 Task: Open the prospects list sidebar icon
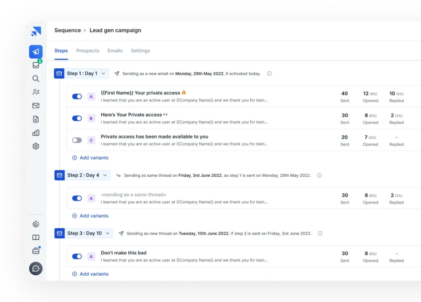coord(36,92)
